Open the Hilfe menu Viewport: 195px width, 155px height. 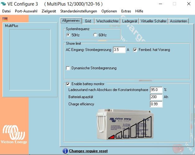[x=139, y=11]
